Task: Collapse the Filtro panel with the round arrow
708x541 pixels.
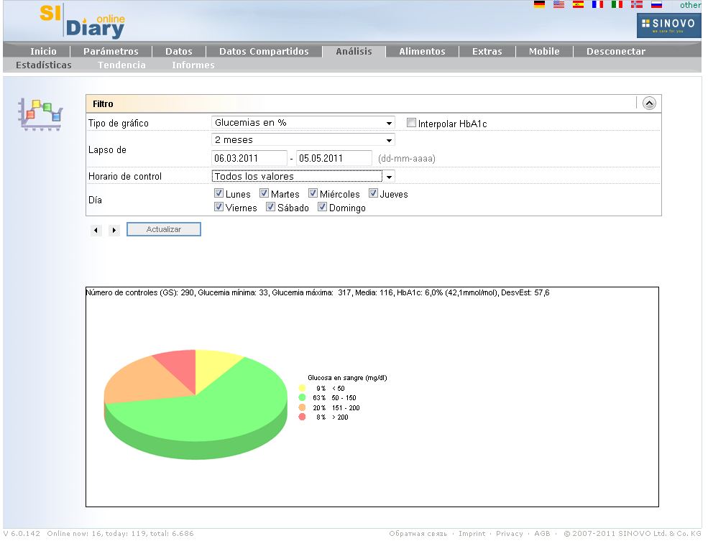Action: pos(649,103)
